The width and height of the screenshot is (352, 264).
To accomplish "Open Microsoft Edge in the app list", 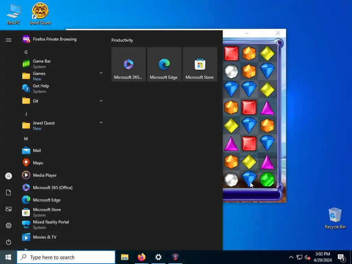I will (x=62, y=200).
